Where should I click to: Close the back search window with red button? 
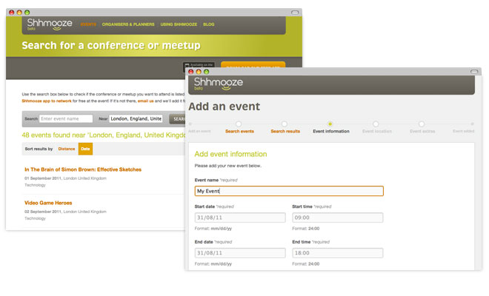pyautogui.click(x=12, y=13)
